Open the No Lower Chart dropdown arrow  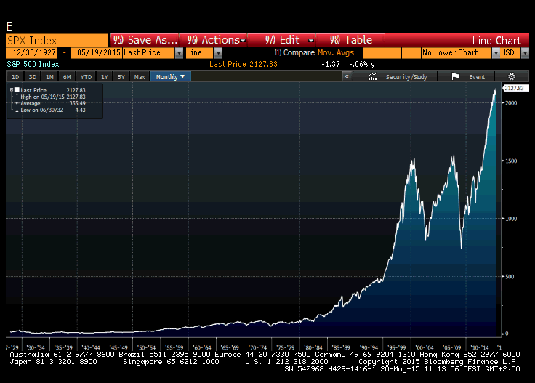pos(496,53)
